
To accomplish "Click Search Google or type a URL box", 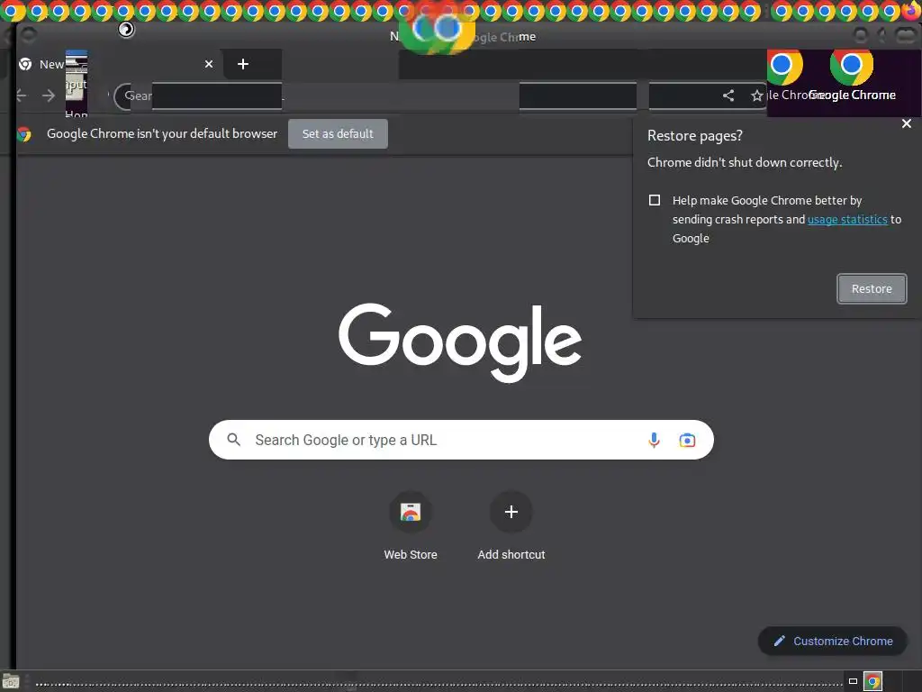I will coord(461,440).
